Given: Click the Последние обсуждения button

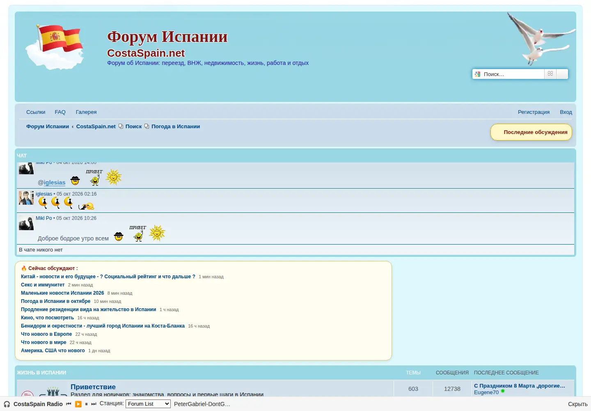Looking at the screenshot, I should [531, 132].
